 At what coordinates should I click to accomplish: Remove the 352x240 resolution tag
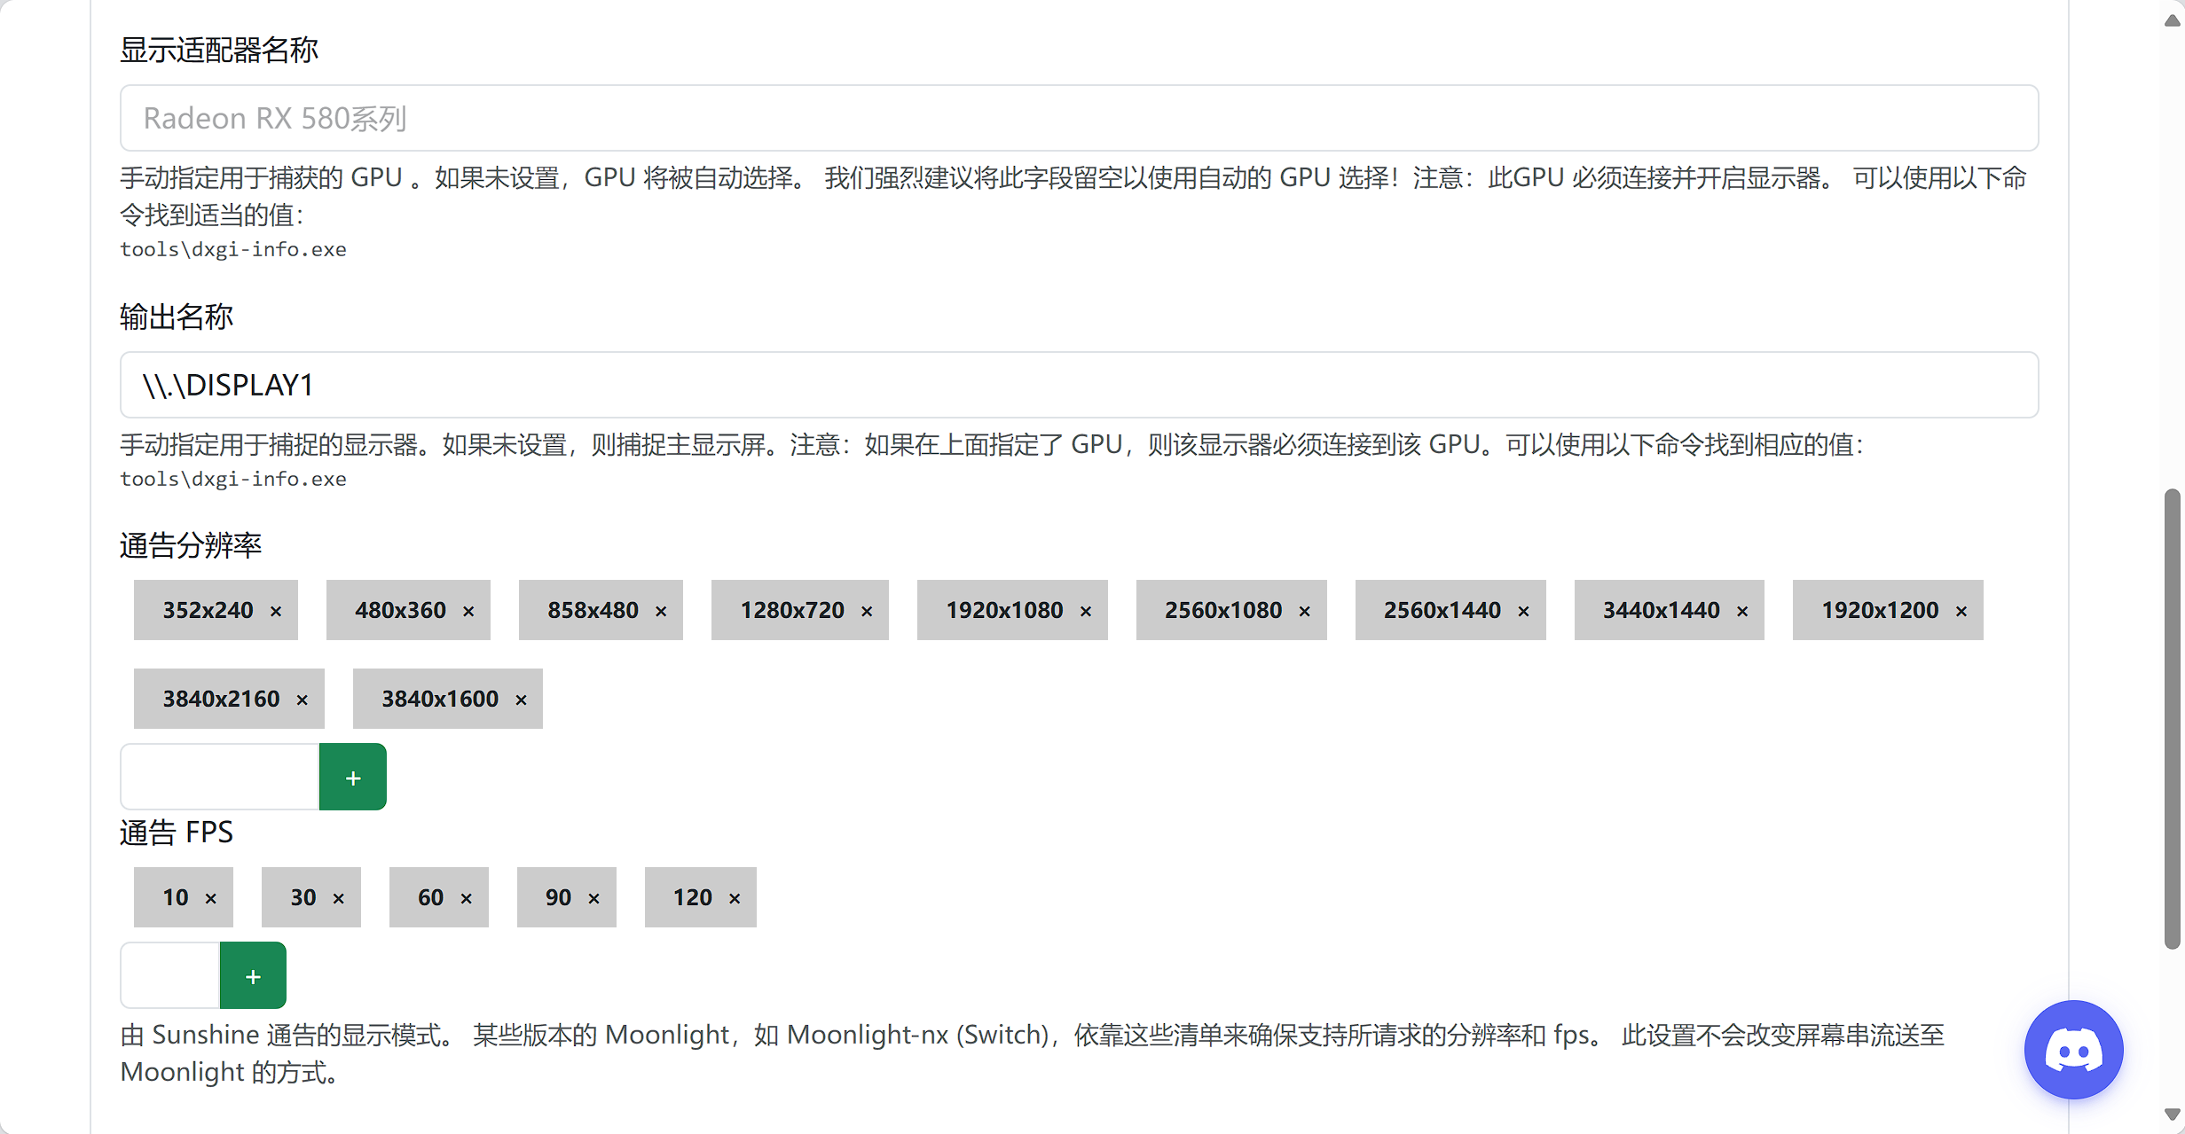[x=276, y=611]
